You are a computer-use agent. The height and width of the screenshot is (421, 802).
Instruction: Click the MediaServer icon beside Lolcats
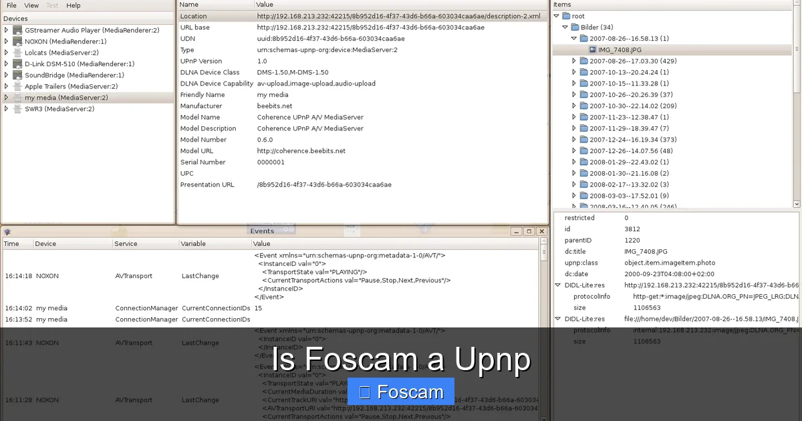coord(16,52)
